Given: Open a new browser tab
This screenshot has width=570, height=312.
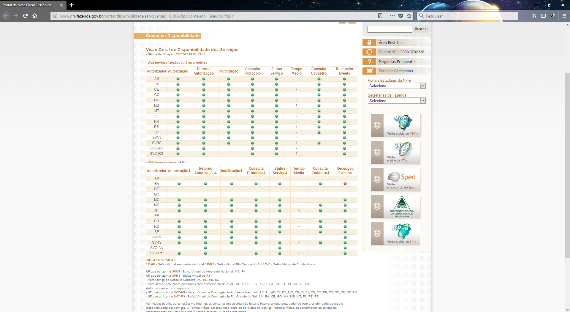Looking at the screenshot, I should pos(72,5).
